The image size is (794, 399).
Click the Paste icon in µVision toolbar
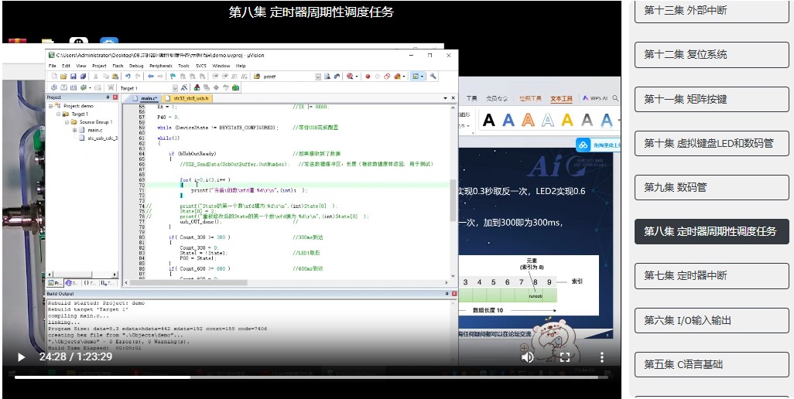tap(115, 77)
